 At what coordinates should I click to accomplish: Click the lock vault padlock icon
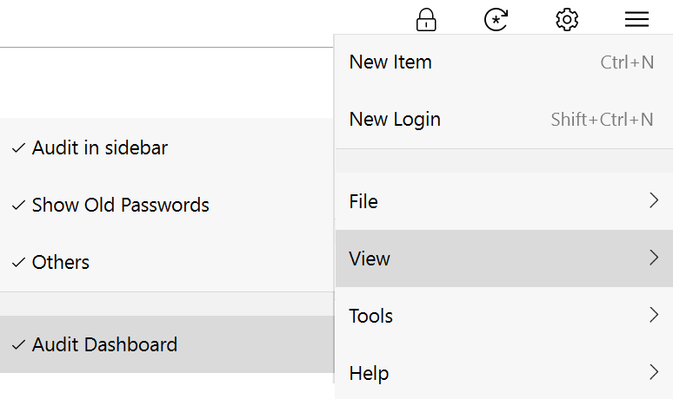pos(426,20)
